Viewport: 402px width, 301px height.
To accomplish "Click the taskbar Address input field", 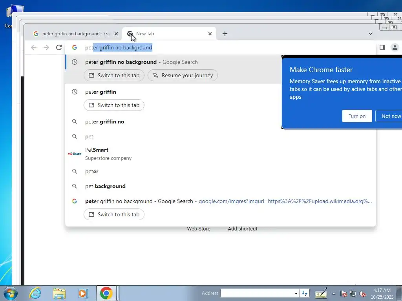I will tap(257, 293).
